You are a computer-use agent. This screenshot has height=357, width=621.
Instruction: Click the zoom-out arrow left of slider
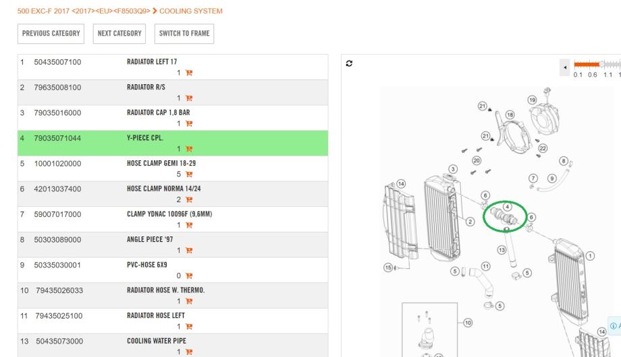[565, 67]
